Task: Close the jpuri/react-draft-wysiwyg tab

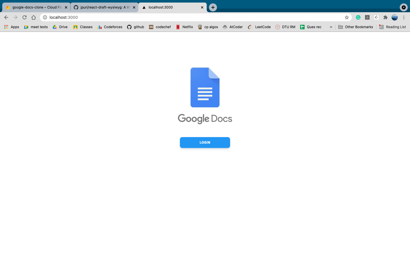Action: click(134, 7)
